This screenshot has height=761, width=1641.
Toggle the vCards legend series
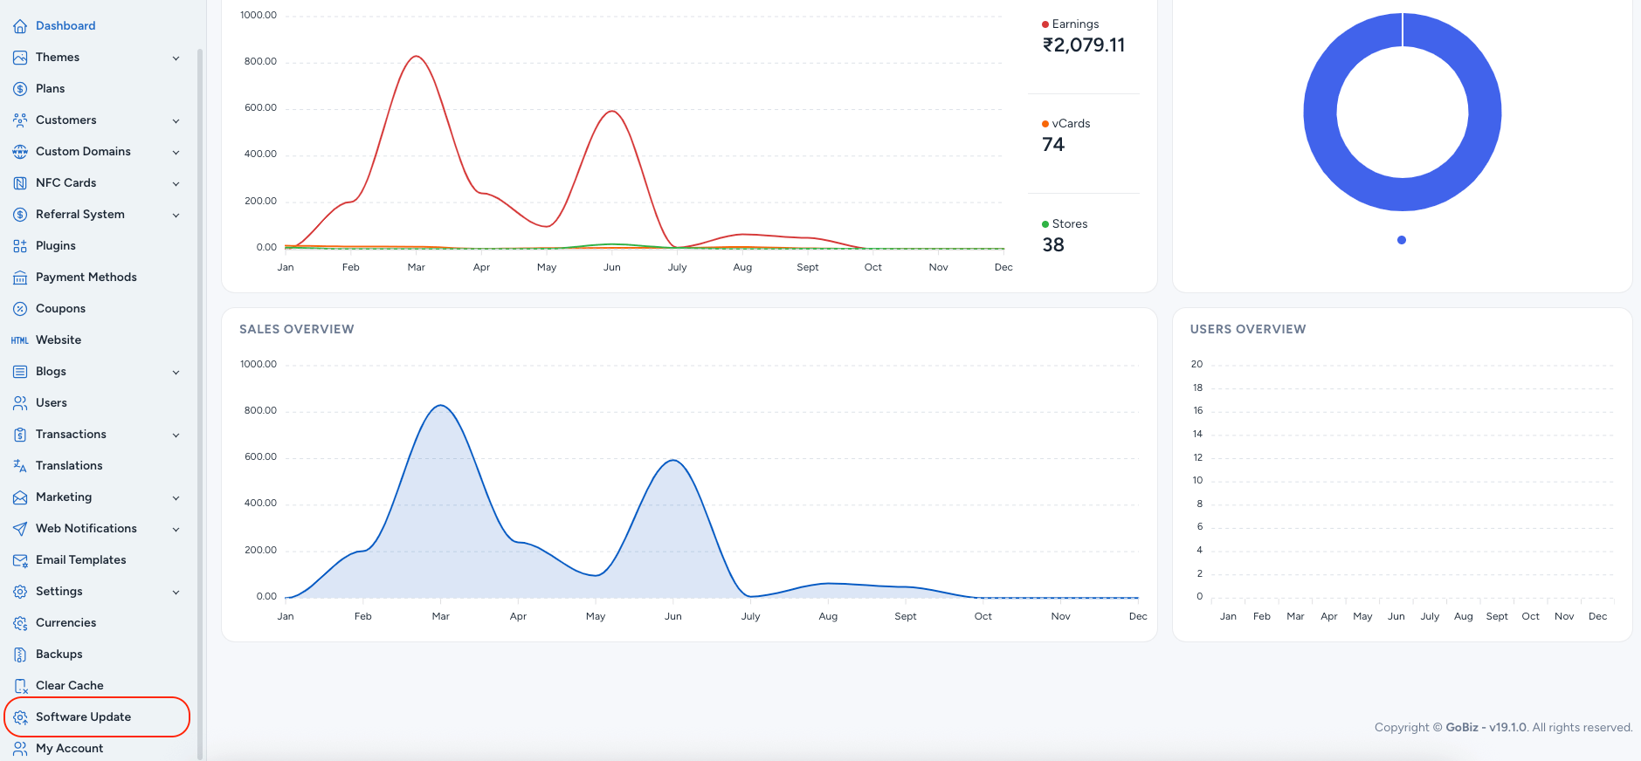[1065, 124]
